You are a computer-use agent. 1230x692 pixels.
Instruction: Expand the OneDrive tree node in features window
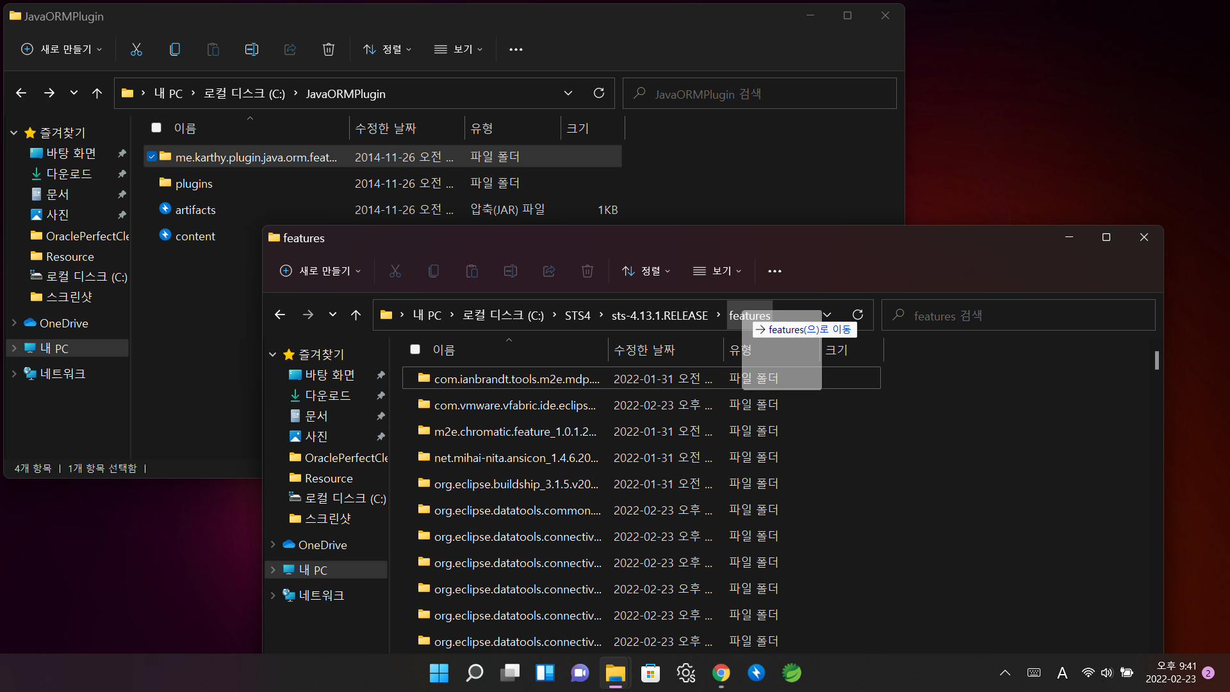pos(273,545)
